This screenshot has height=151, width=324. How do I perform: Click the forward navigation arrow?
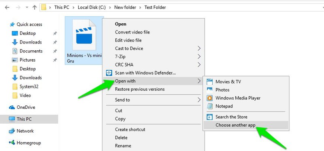(18, 7)
